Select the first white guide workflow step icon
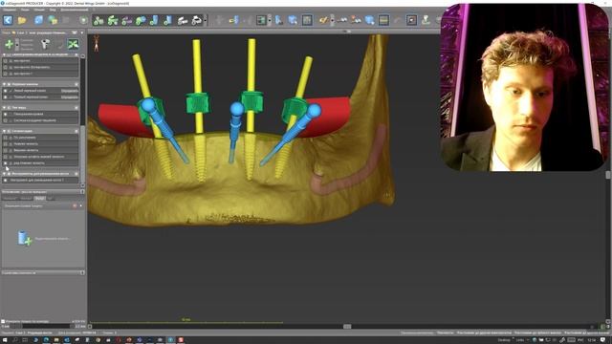 [x=183, y=20]
